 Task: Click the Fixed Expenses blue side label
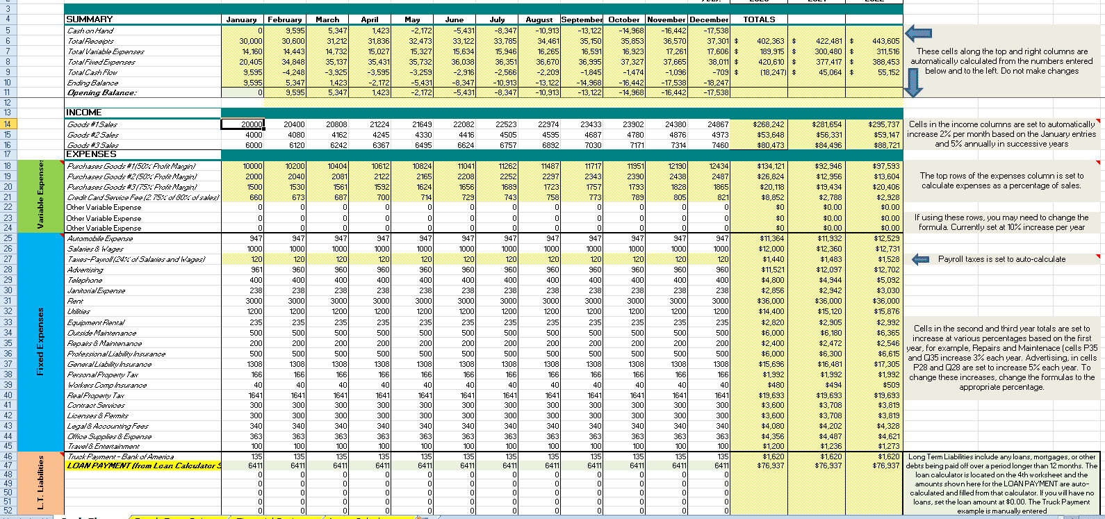40,342
